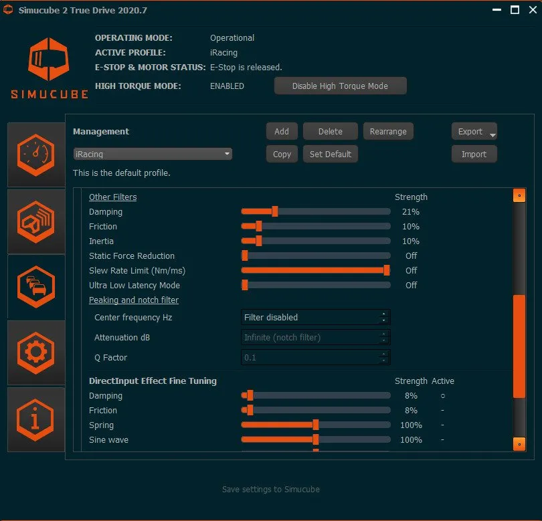
Task: Open the Overview gauge sidebar tab
Action: click(x=36, y=155)
